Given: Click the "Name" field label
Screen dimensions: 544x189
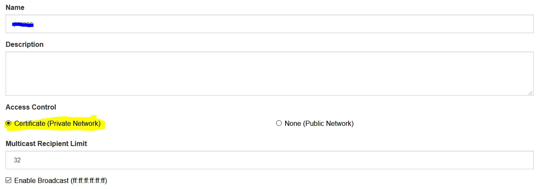Looking at the screenshot, I should tap(15, 8).
